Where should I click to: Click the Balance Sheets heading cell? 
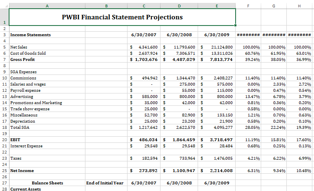[47, 183]
